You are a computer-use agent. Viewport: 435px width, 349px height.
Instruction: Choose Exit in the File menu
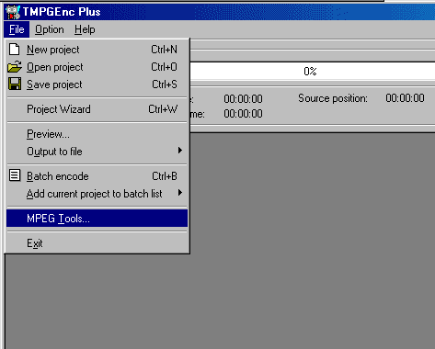point(97,243)
